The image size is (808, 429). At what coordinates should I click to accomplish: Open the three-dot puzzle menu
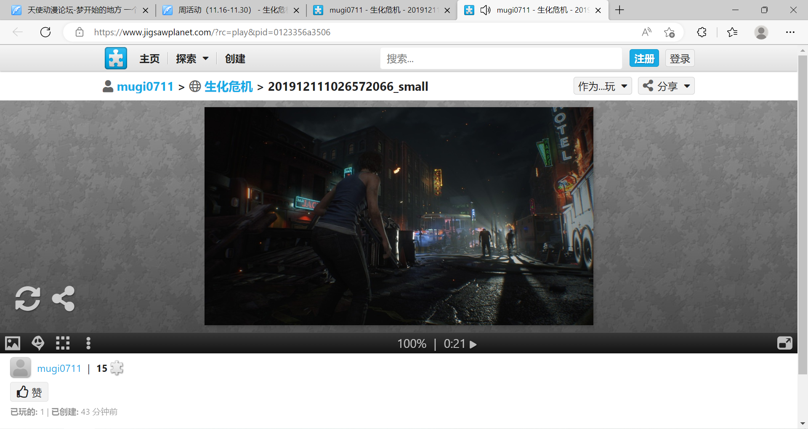tap(88, 343)
